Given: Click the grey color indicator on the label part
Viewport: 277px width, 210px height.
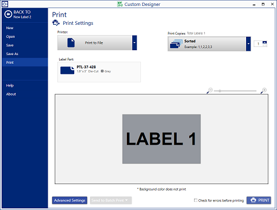Looking at the screenshot, I should 102,71.
